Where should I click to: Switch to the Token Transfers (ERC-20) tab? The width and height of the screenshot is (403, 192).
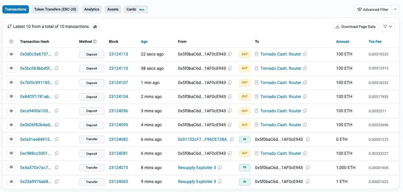pos(55,9)
